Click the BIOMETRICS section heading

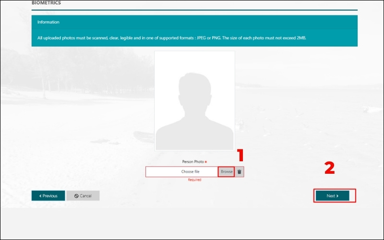(x=46, y=3)
